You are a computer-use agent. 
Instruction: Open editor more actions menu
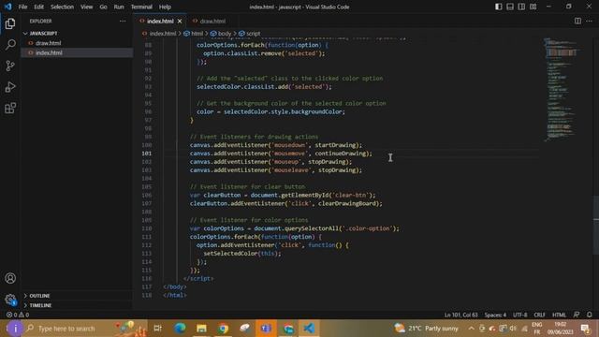click(x=589, y=21)
